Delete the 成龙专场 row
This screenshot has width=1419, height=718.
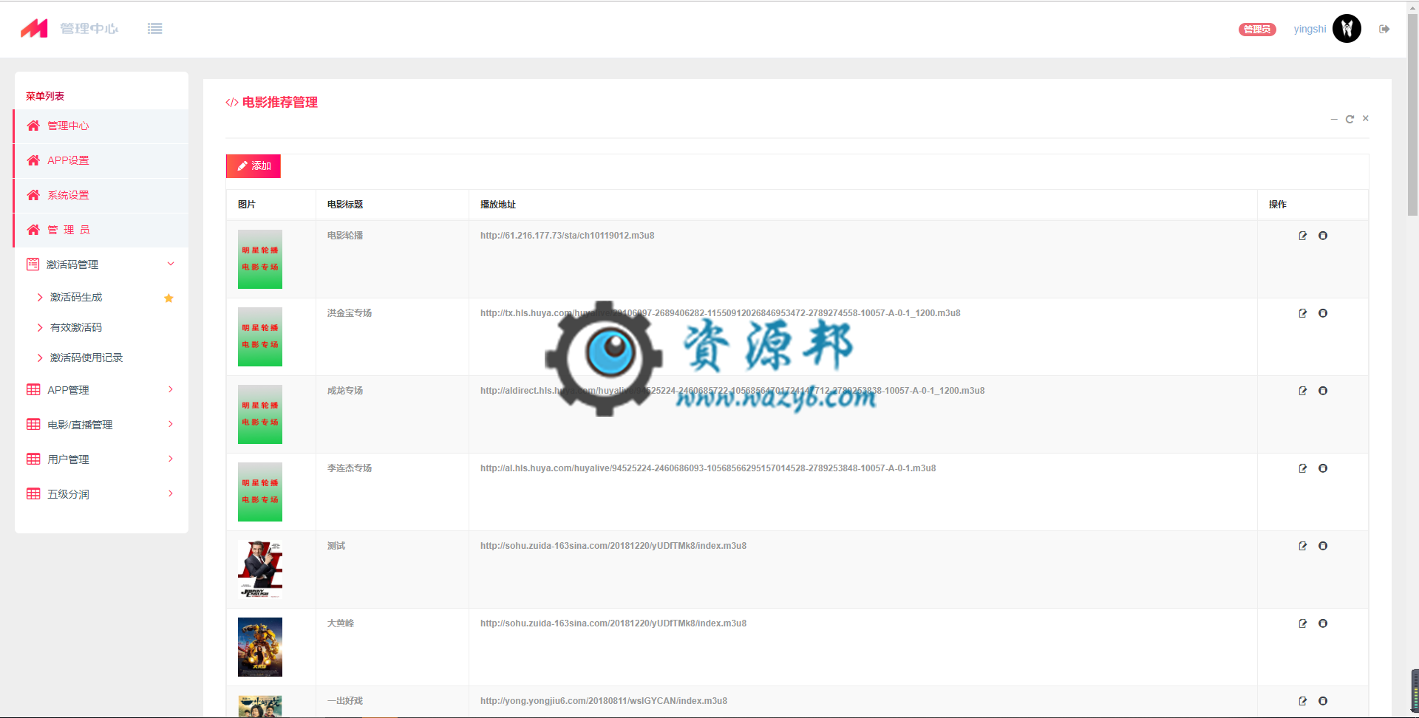pyautogui.click(x=1323, y=391)
